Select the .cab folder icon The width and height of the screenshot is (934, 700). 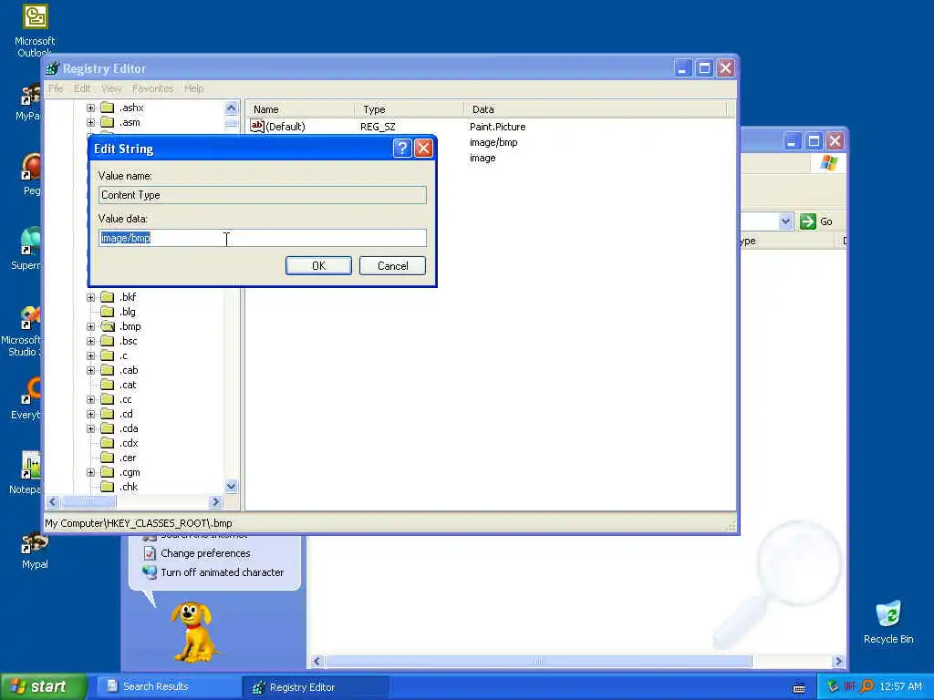(x=108, y=370)
